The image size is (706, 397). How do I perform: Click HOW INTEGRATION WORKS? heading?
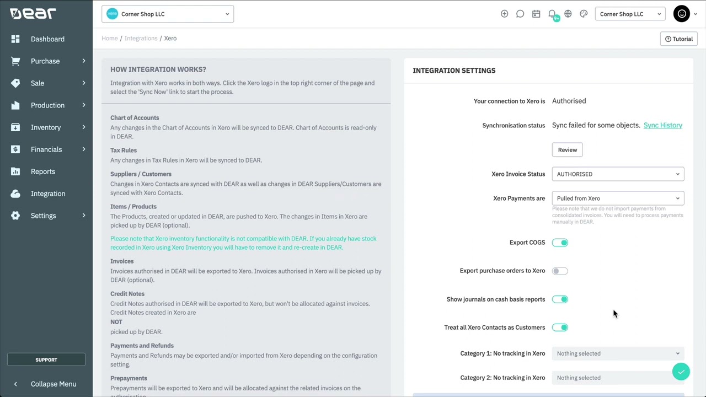click(158, 69)
